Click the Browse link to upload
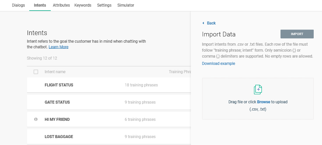 (x=263, y=102)
